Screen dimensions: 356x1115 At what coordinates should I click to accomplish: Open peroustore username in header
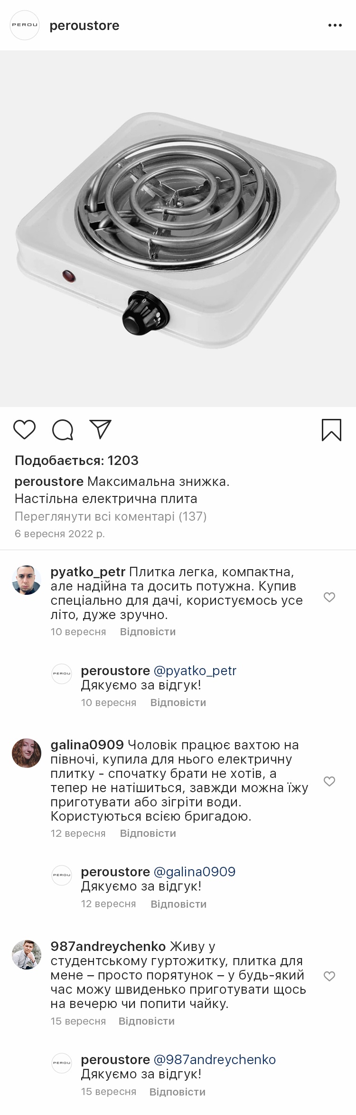(84, 26)
